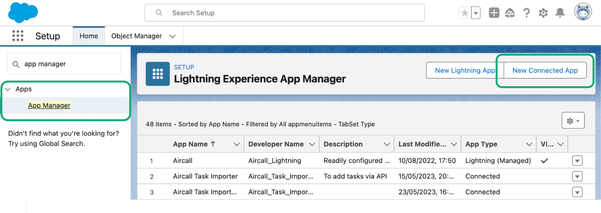Open the Object Manager tab

tap(137, 36)
